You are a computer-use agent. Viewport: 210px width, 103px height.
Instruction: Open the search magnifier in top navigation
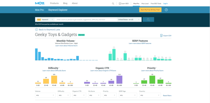point(113,3)
